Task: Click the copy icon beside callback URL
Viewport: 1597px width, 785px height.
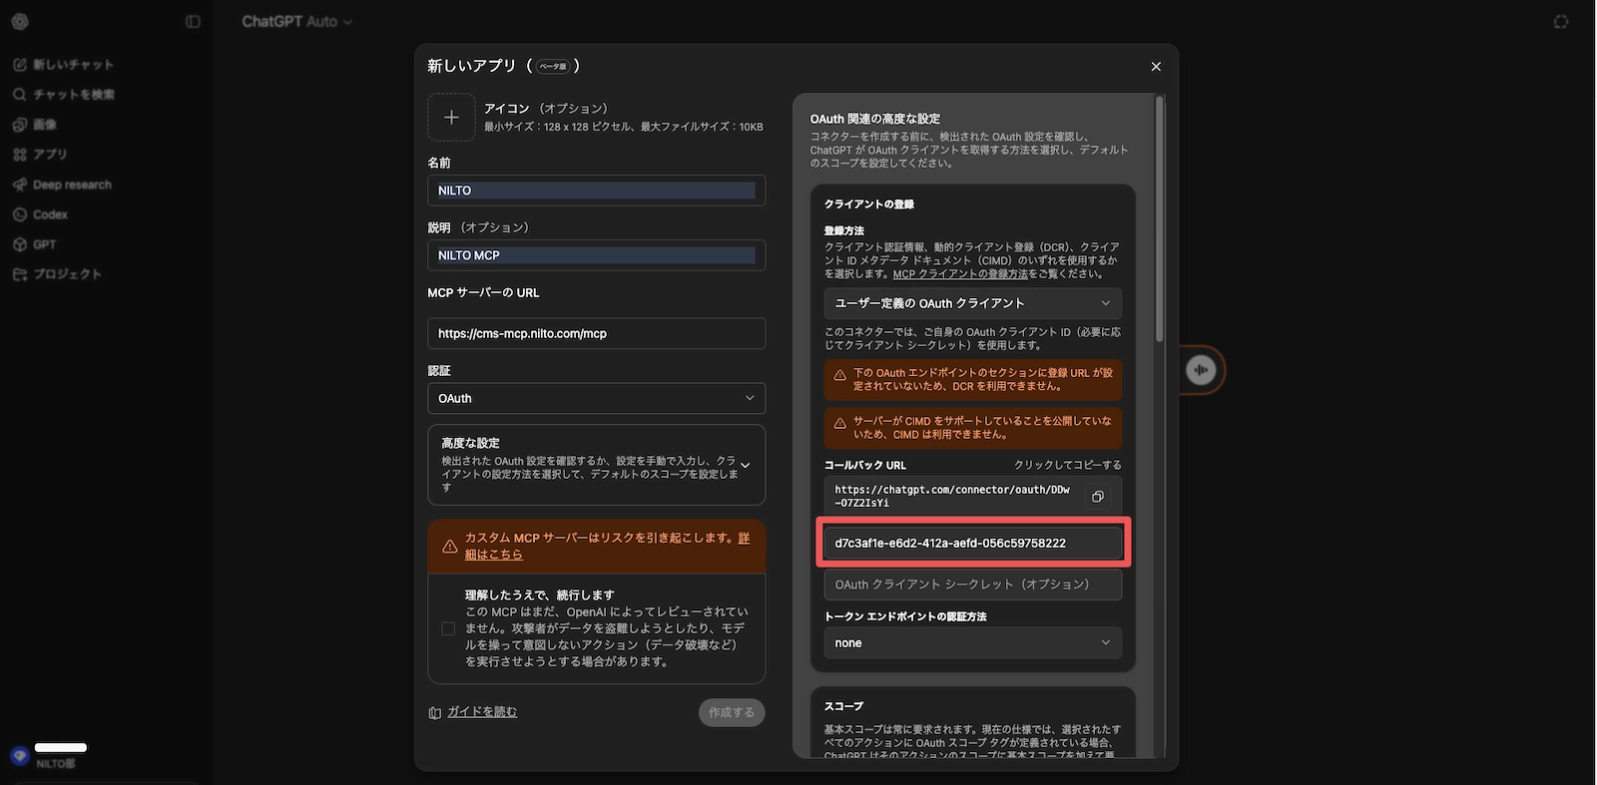Action: tap(1097, 497)
